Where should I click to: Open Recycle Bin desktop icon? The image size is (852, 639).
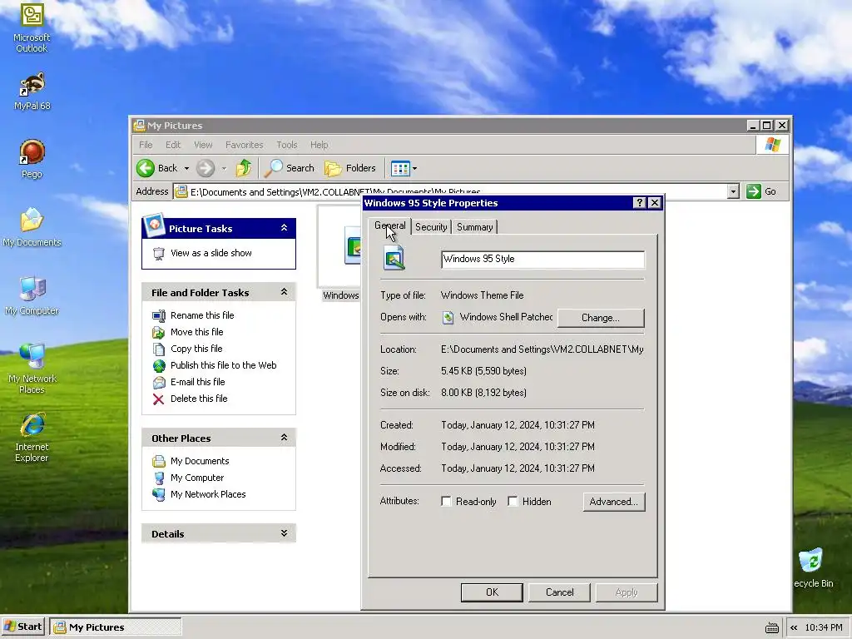coord(813,568)
